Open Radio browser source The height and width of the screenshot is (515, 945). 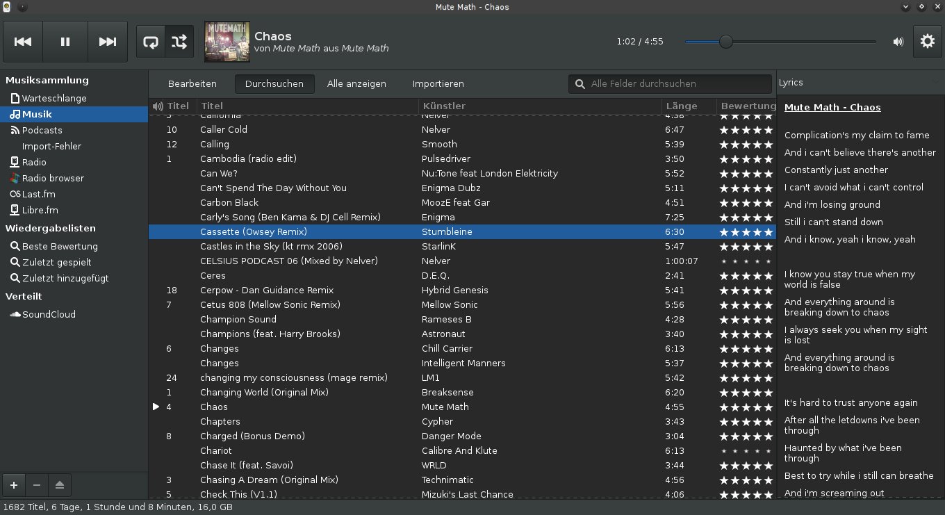(x=74, y=179)
